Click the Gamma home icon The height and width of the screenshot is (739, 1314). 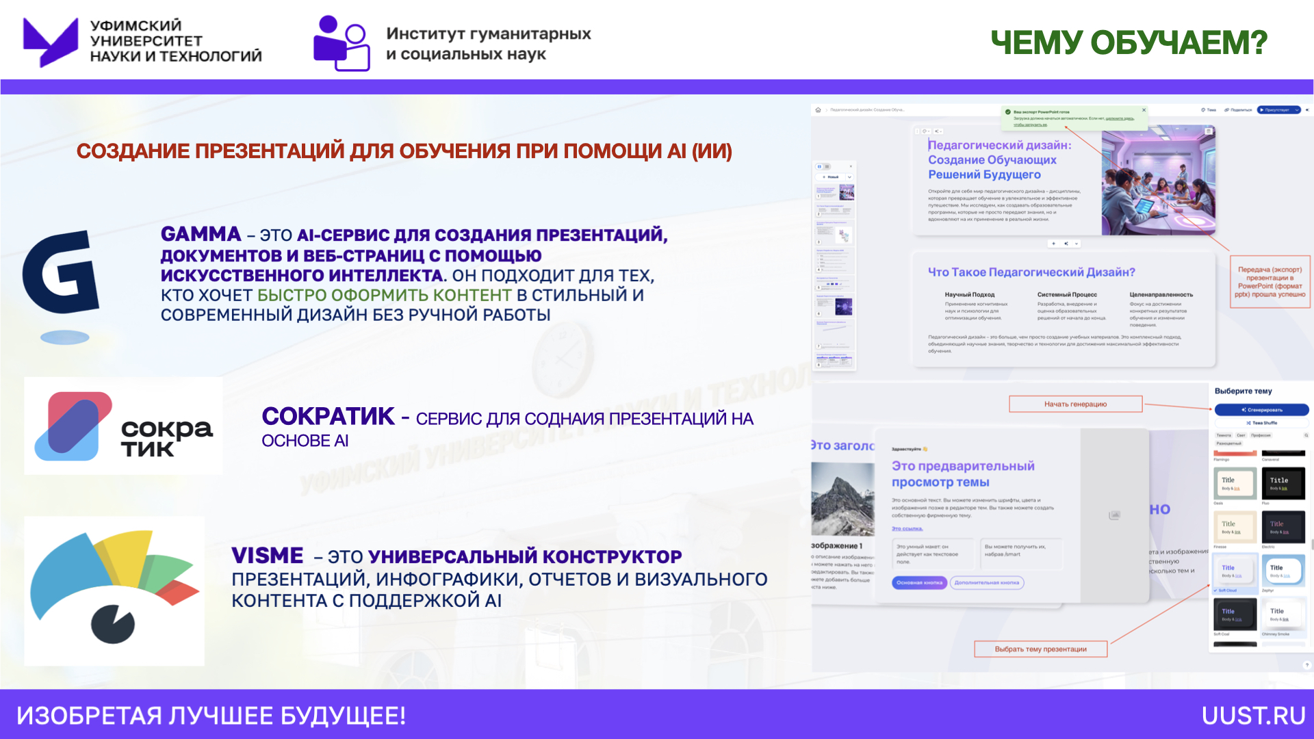[x=818, y=109]
